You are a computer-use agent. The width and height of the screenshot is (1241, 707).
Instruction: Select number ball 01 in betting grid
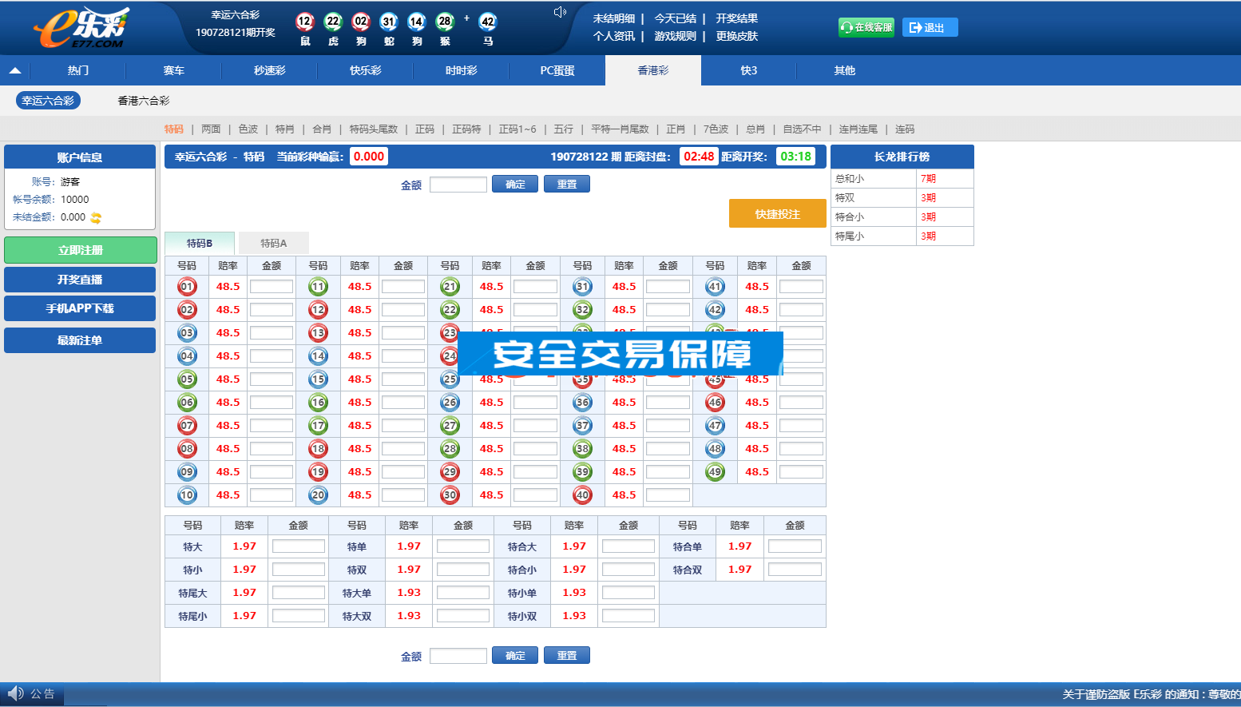tap(187, 287)
